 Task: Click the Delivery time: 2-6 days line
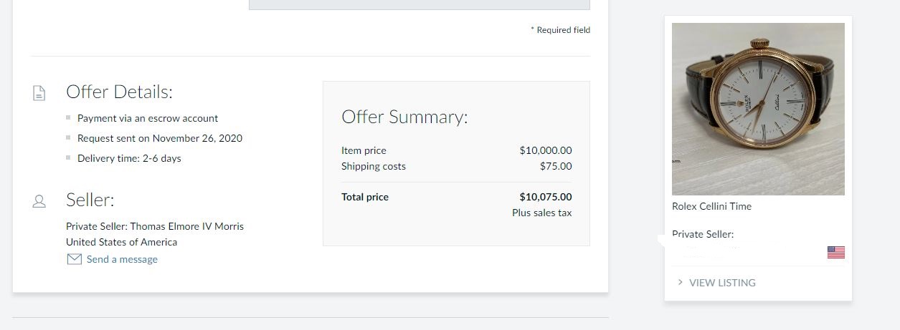(129, 158)
